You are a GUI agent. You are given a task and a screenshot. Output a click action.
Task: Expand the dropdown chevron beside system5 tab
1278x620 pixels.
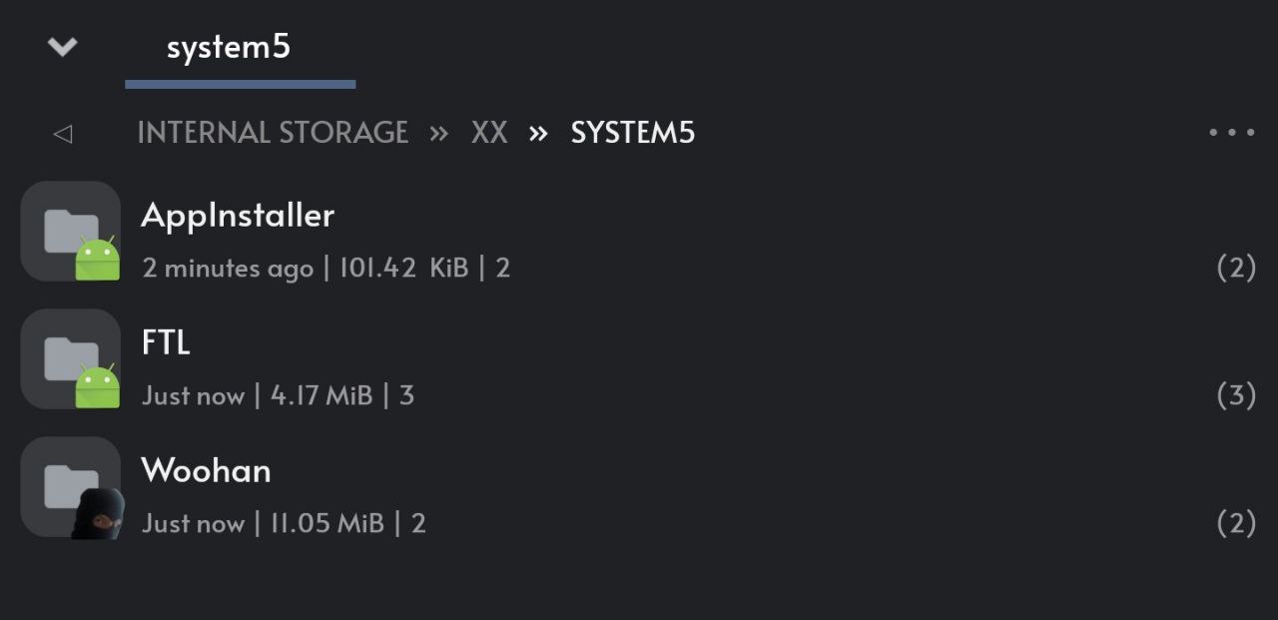(62, 47)
